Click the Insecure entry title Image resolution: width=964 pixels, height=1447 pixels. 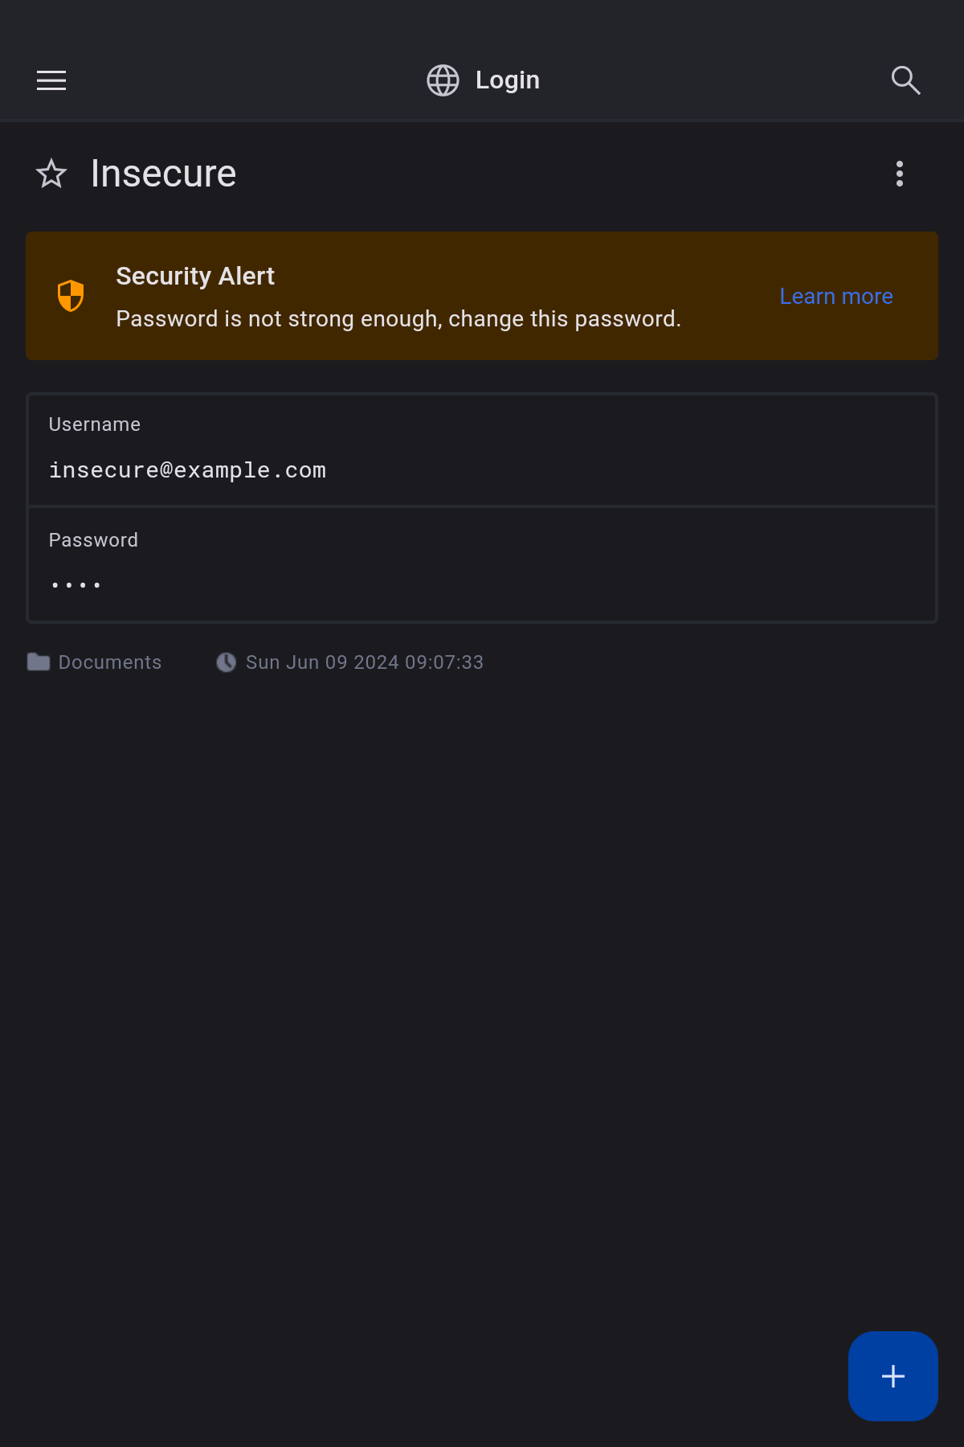click(x=163, y=174)
